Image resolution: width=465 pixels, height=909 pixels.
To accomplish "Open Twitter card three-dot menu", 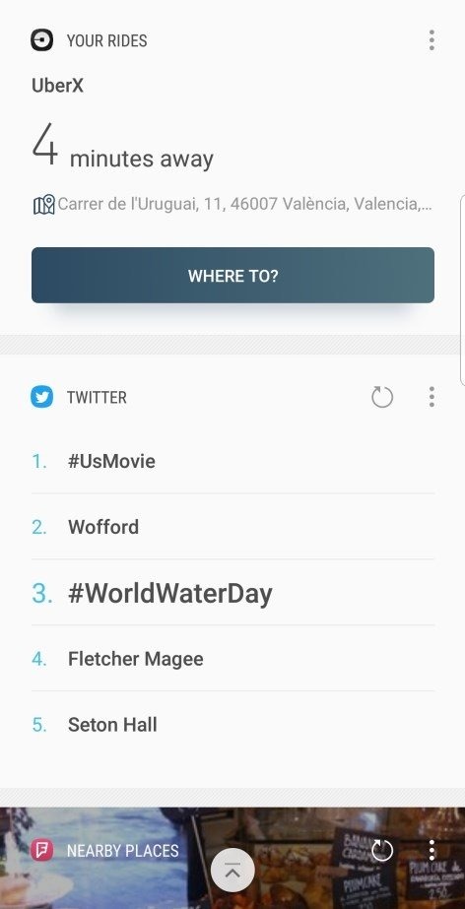I will click(x=432, y=397).
